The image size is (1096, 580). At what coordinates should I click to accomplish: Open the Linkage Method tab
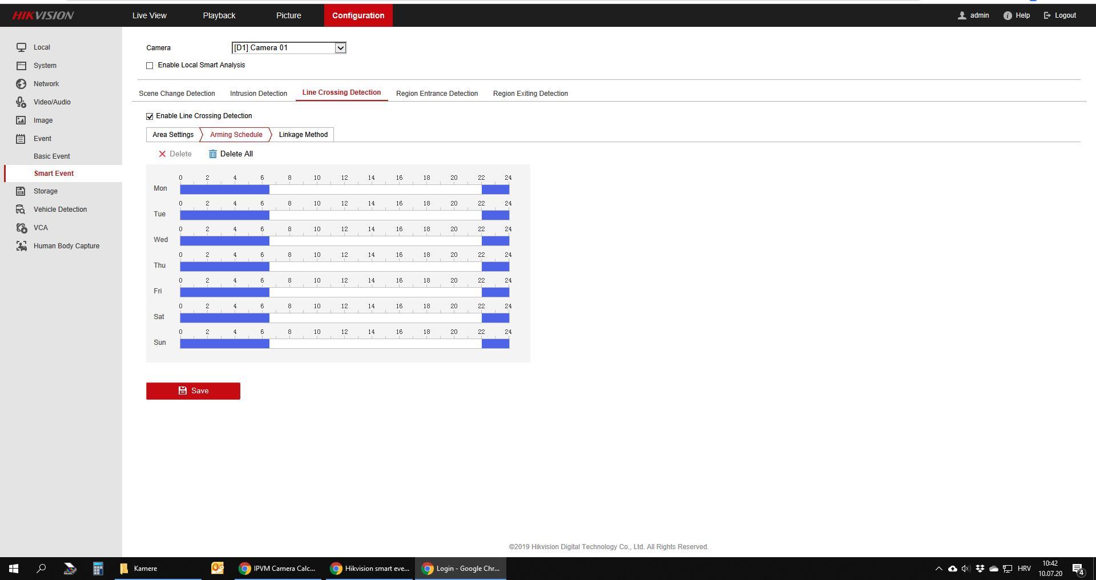[303, 135]
